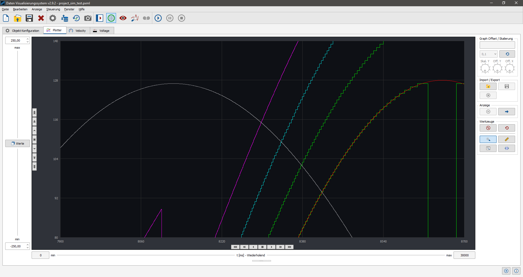Click the graph selection field under Graph Offset

[497, 45]
